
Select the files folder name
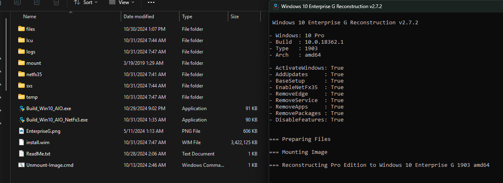point(30,29)
